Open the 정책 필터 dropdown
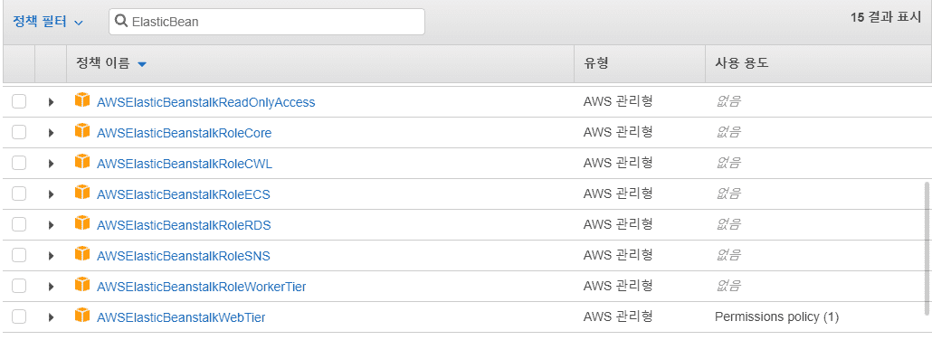Image resolution: width=932 pixels, height=340 pixels. [x=48, y=22]
